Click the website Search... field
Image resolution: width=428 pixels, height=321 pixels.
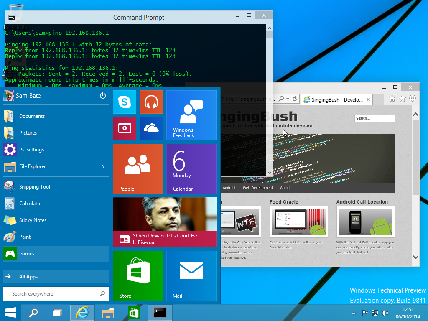coord(374,118)
